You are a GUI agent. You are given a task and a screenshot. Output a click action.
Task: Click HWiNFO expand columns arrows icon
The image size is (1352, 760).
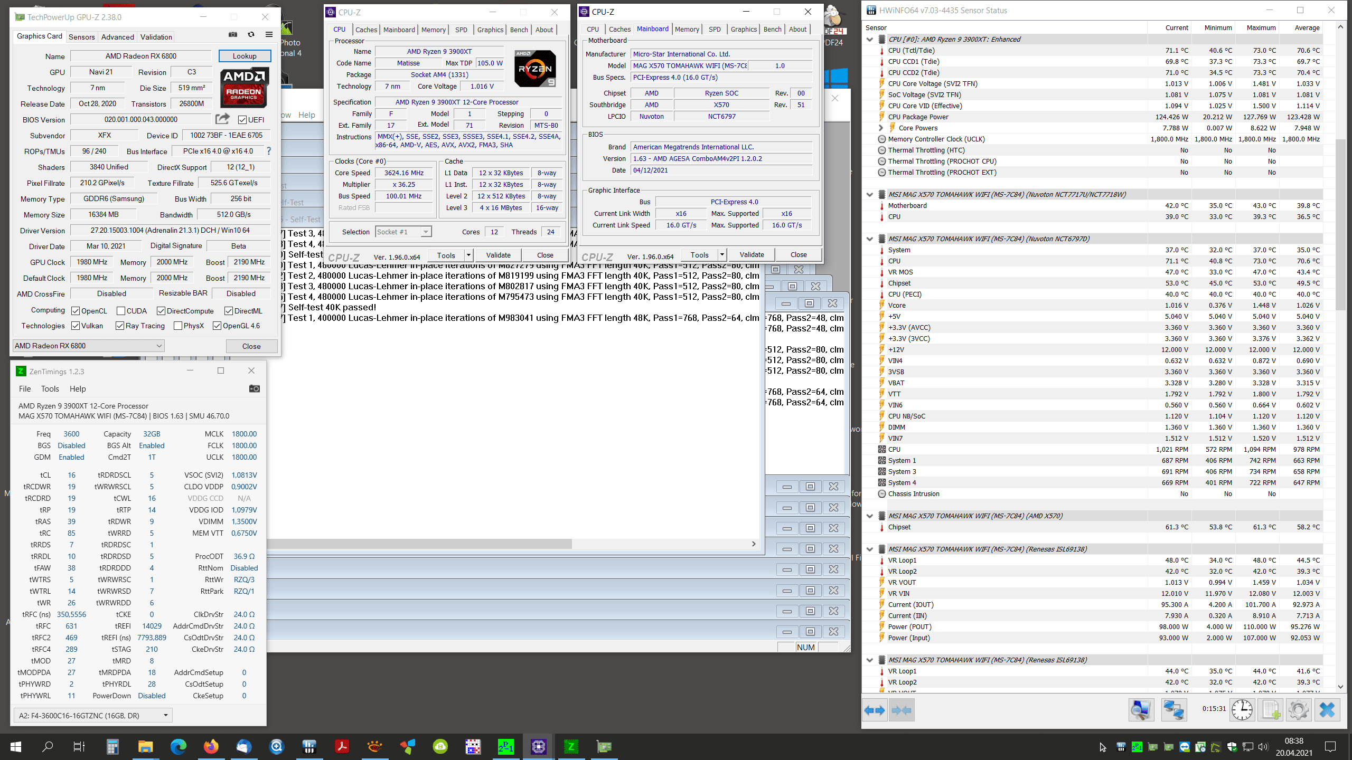875,710
